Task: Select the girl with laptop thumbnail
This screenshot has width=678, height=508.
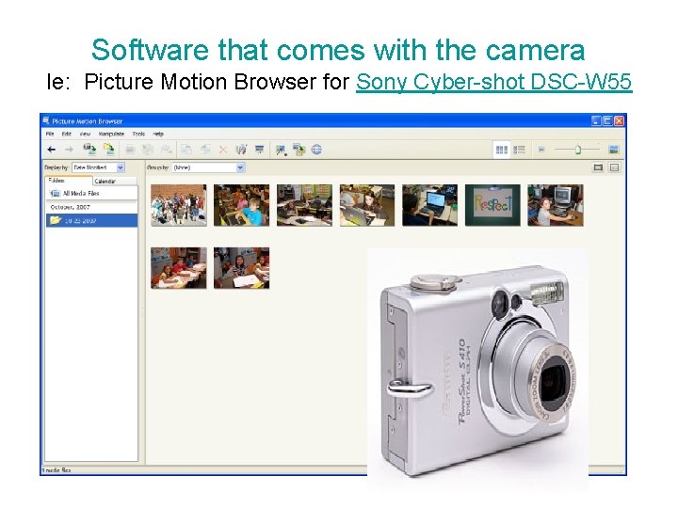Action: [x=367, y=205]
